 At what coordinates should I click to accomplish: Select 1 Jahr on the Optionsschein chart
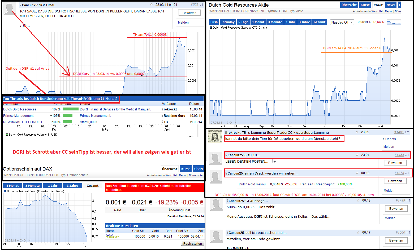(53, 186)
